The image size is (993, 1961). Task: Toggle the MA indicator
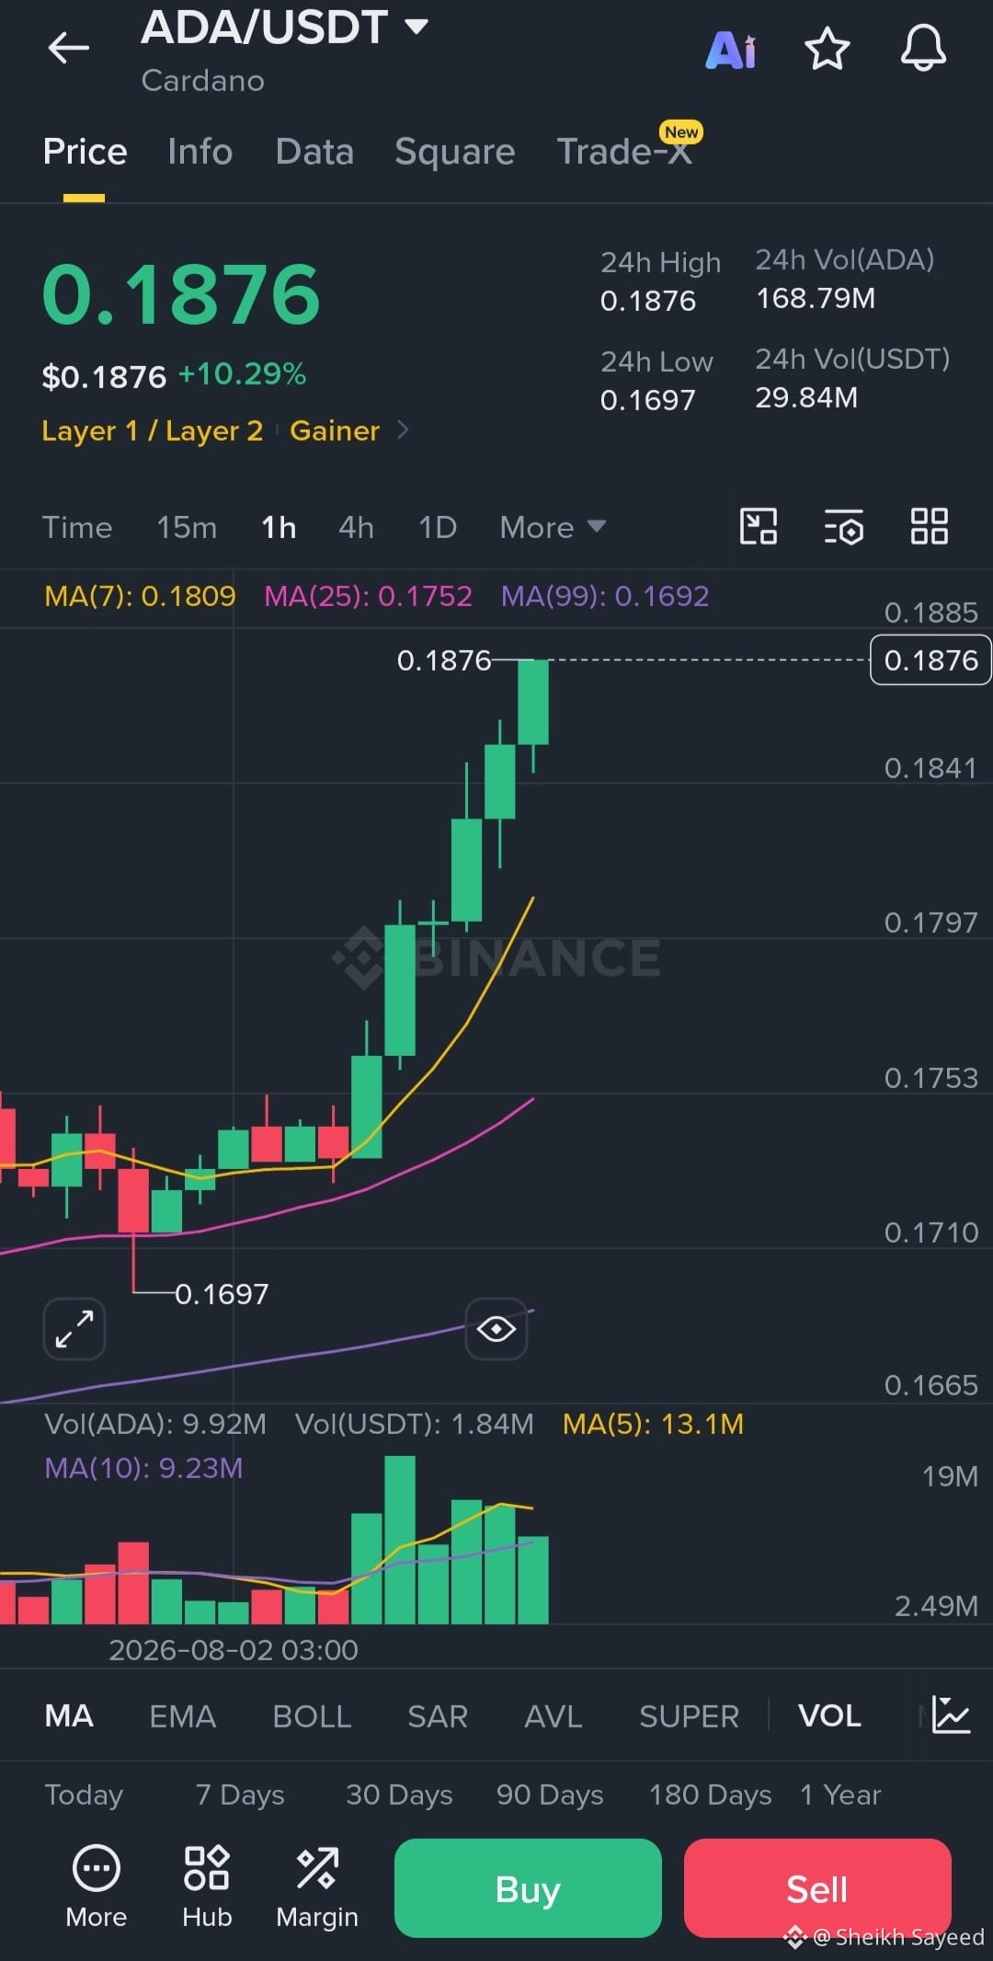click(x=69, y=1715)
